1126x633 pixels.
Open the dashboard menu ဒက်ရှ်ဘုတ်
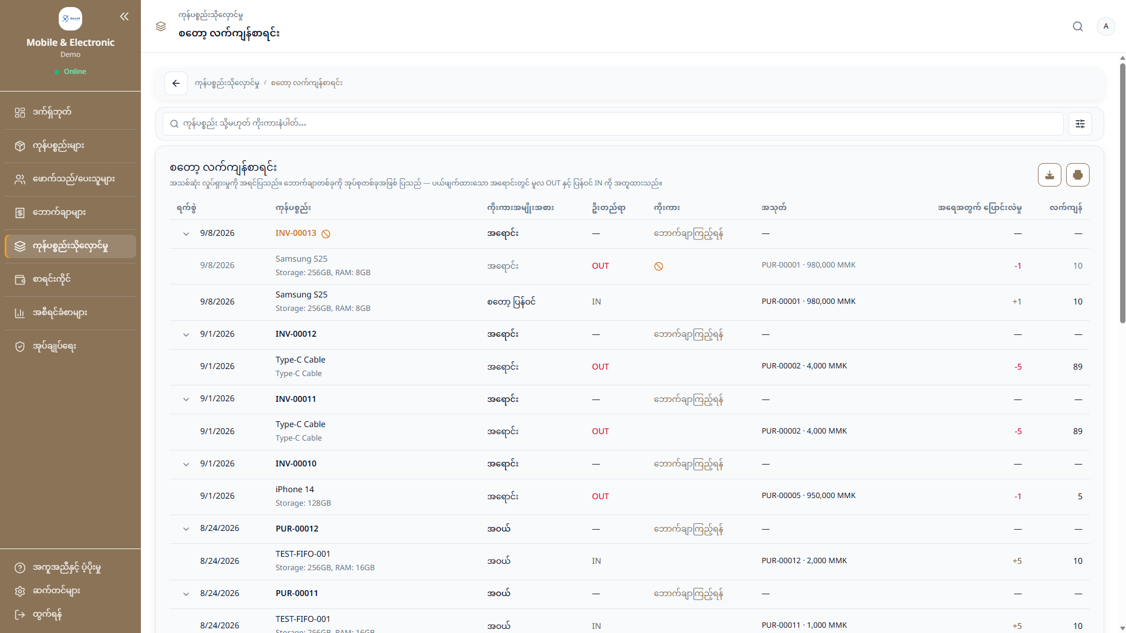pyautogui.click(x=70, y=112)
